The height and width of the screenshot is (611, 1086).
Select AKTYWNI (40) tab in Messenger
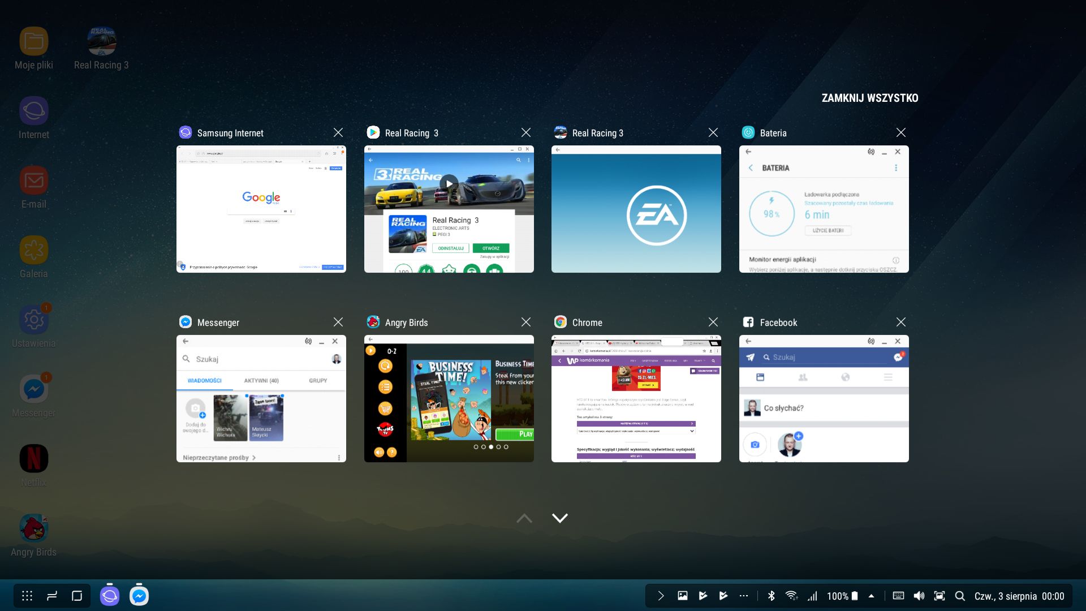coord(261,381)
